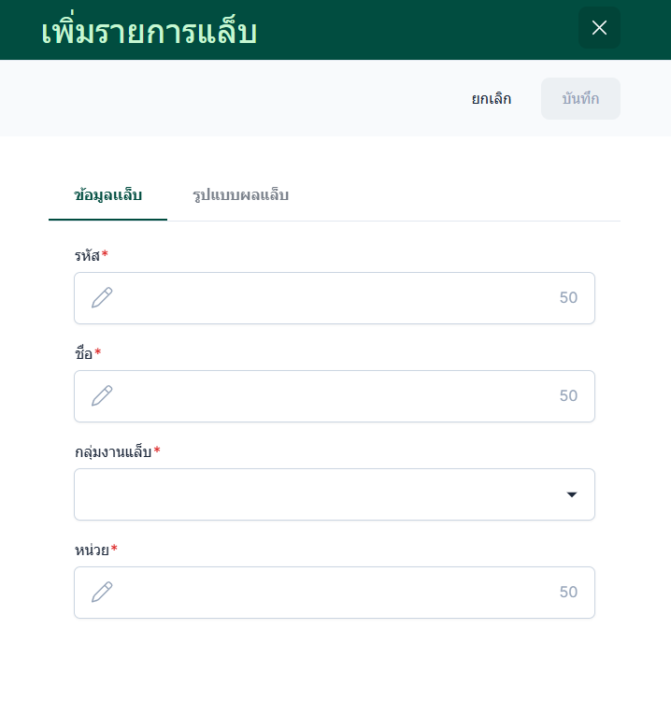Click the ชื่อ field label
Screen dimensions: 671x715
pos(84,353)
